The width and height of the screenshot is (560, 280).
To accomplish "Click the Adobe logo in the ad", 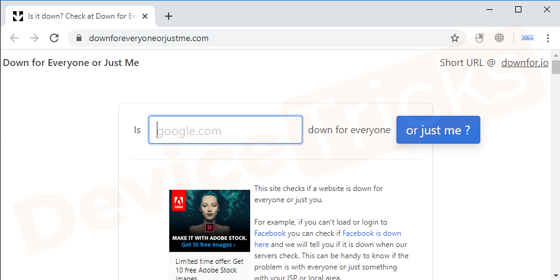I will tap(179, 200).
